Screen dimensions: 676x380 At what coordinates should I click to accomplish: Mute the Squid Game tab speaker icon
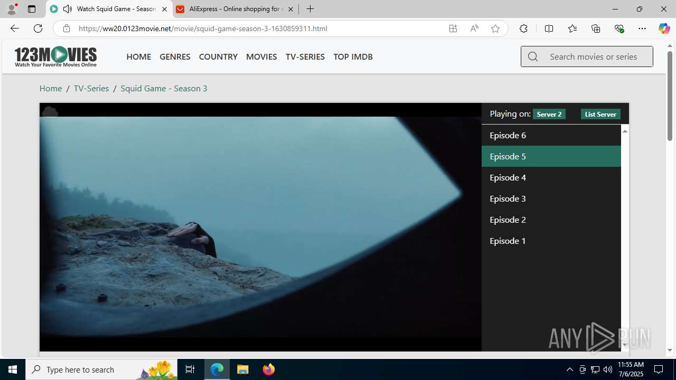click(x=68, y=9)
